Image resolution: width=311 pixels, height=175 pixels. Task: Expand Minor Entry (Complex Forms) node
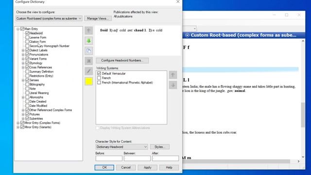tap(18, 123)
